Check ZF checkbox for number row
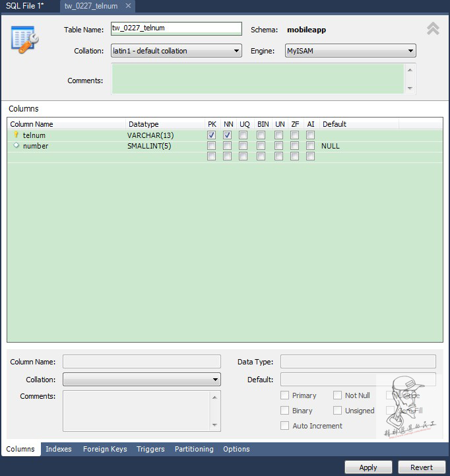Viewport: 450px width, 476px height. (295, 146)
